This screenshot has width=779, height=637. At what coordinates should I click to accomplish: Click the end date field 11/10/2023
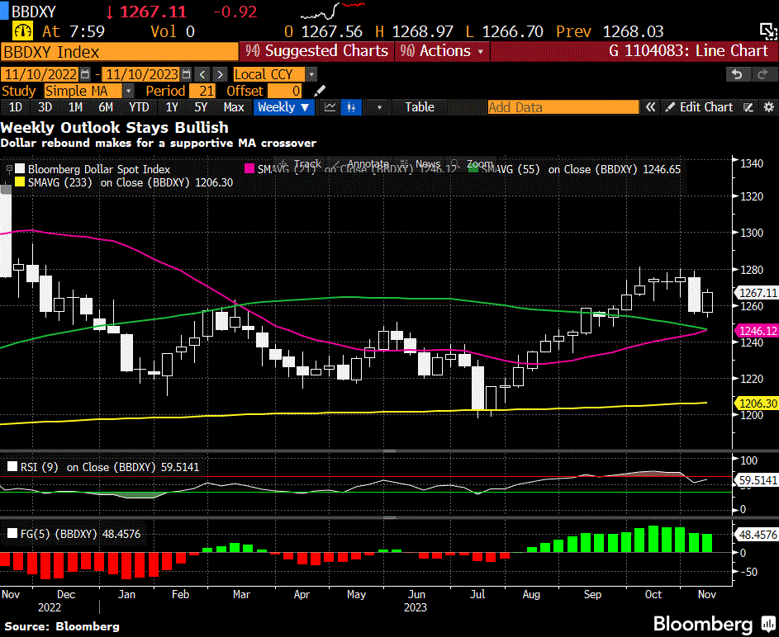point(141,74)
